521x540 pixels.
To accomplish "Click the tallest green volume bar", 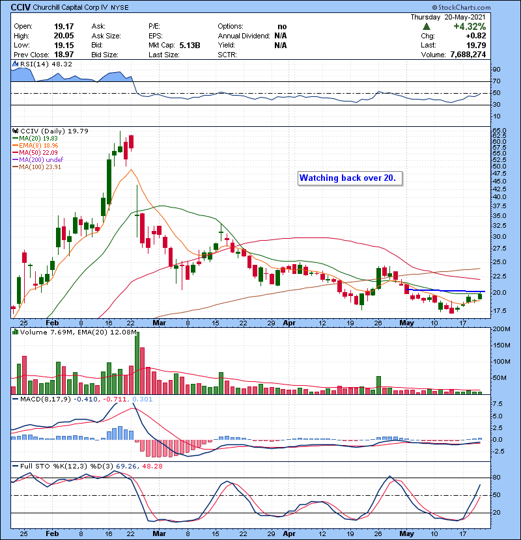I will pyautogui.click(x=137, y=363).
